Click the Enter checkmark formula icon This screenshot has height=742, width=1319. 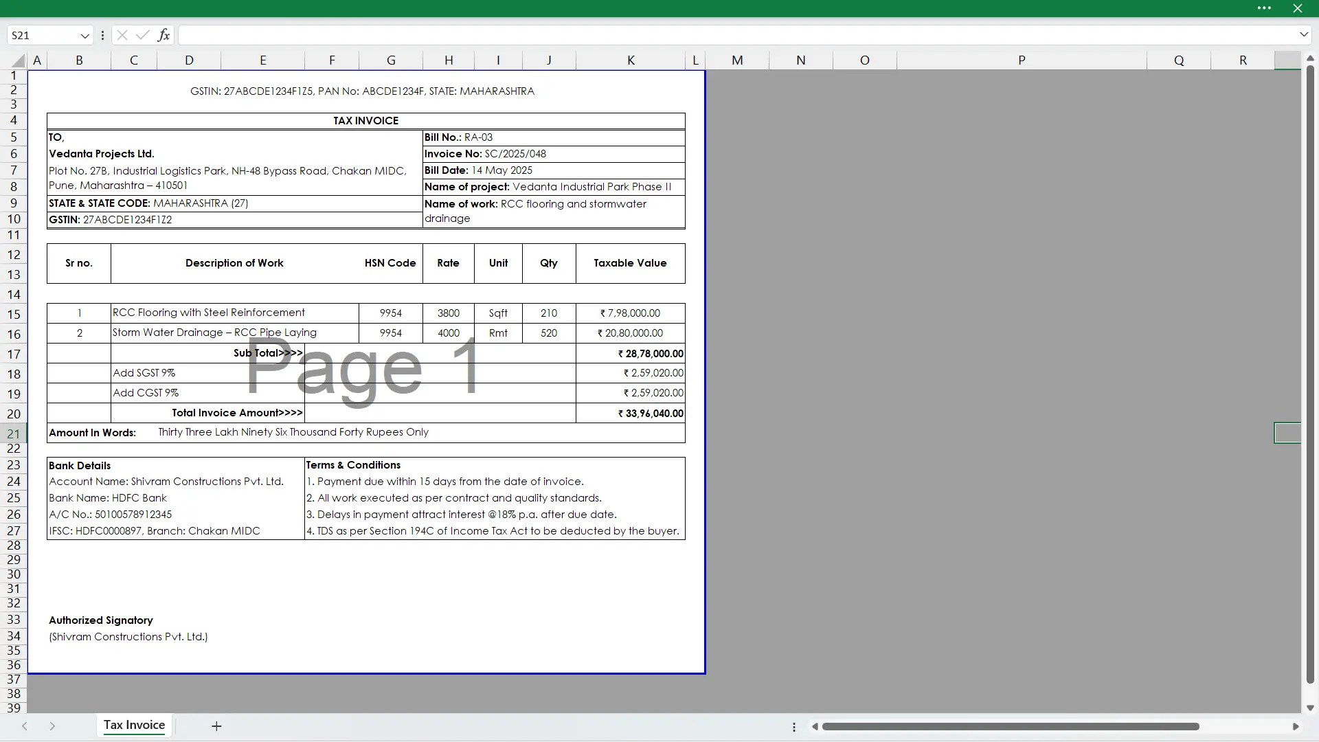pyautogui.click(x=143, y=35)
